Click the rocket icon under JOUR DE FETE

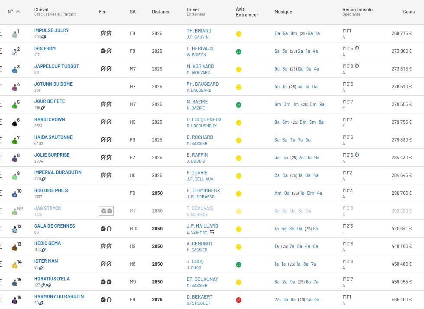(43, 108)
